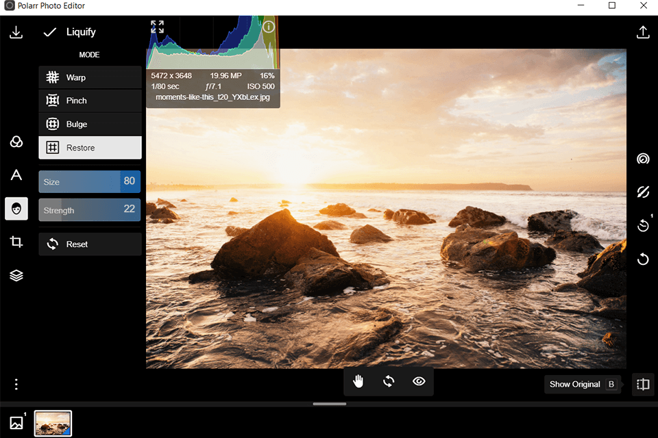Confirm Liquify edits with the checkmark
The image size is (658, 438).
pyautogui.click(x=50, y=31)
